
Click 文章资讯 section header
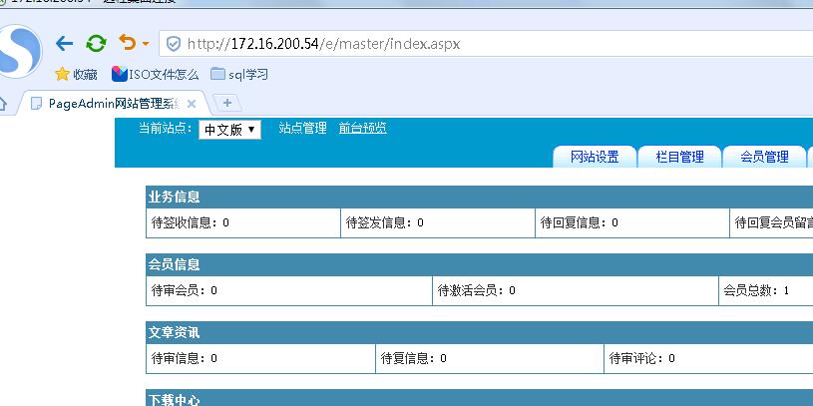click(480, 332)
